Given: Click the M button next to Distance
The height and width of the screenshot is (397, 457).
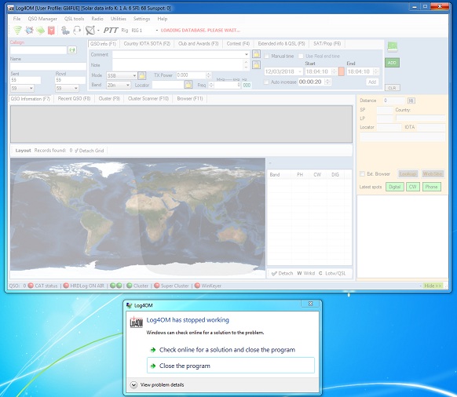Looking at the screenshot, I should click(x=411, y=100).
